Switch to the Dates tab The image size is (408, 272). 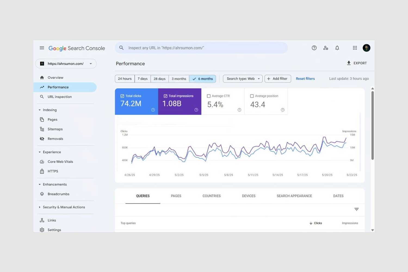338,196
